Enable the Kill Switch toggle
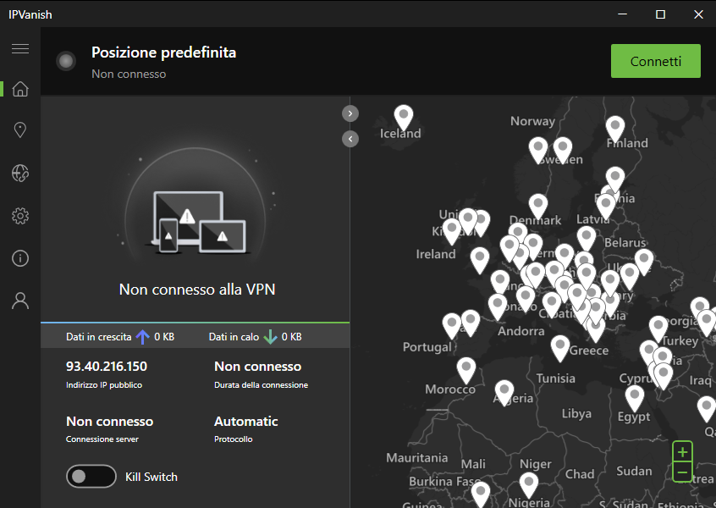Viewport: 716px width, 508px height. pos(91,477)
